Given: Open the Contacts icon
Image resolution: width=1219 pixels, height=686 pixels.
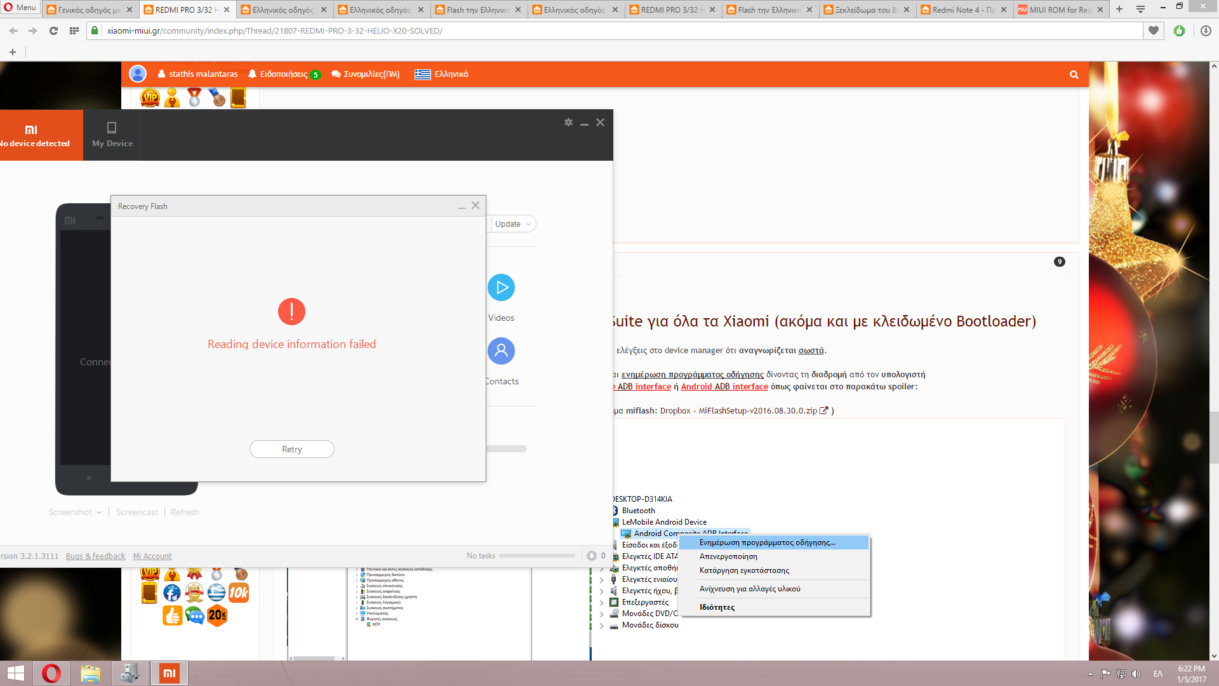Looking at the screenshot, I should coord(501,351).
